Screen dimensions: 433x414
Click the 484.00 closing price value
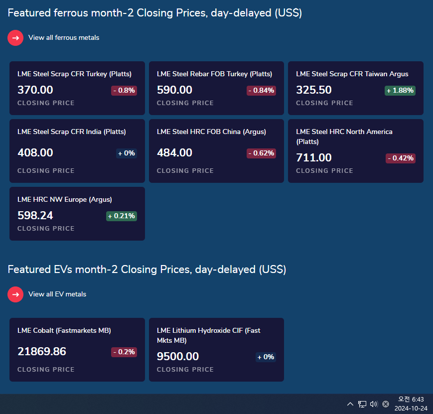point(174,152)
